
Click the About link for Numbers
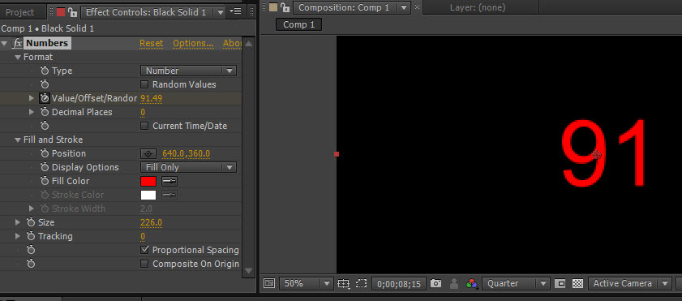(x=232, y=43)
